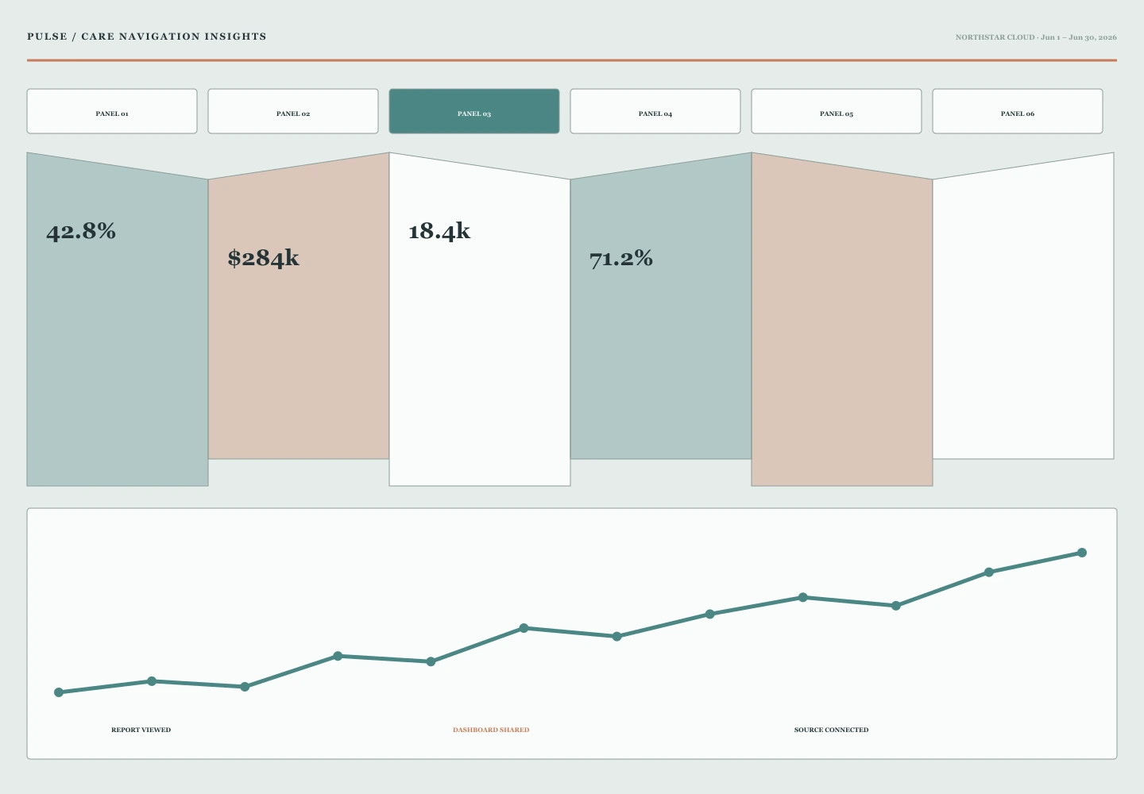
Task: Click the 42.8% metric value
Action: tap(81, 231)
